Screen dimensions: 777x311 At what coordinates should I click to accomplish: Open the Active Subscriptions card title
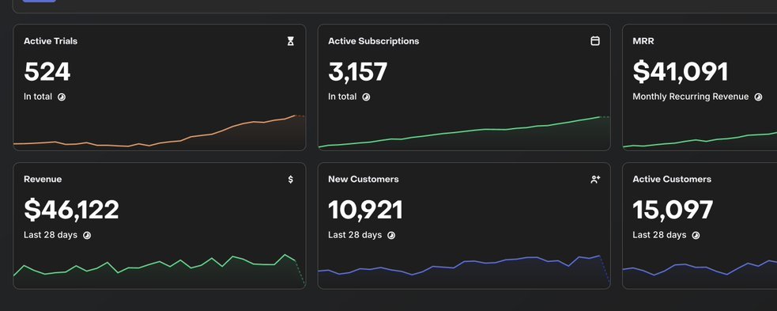click(x=374, y=41)
